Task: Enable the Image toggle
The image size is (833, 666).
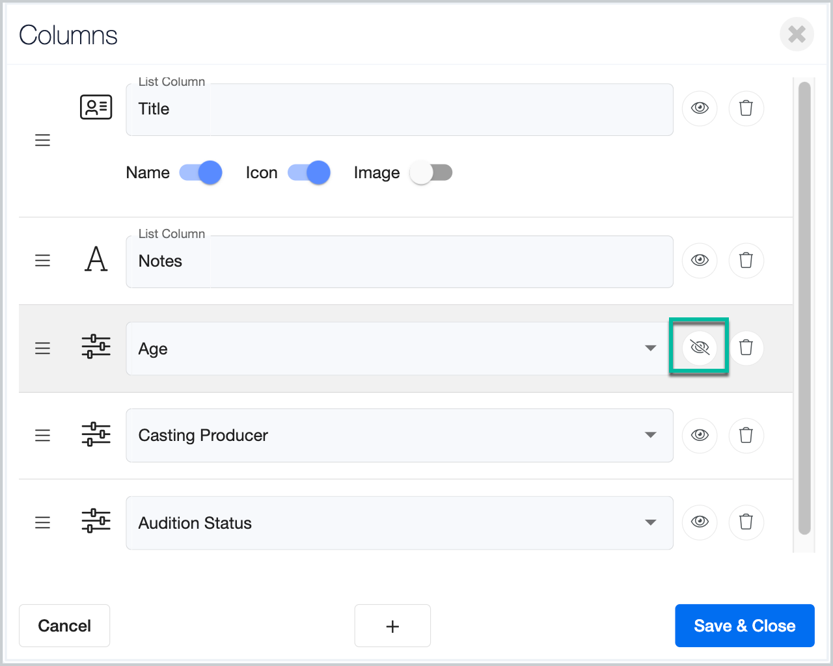Action: (431, 172)
